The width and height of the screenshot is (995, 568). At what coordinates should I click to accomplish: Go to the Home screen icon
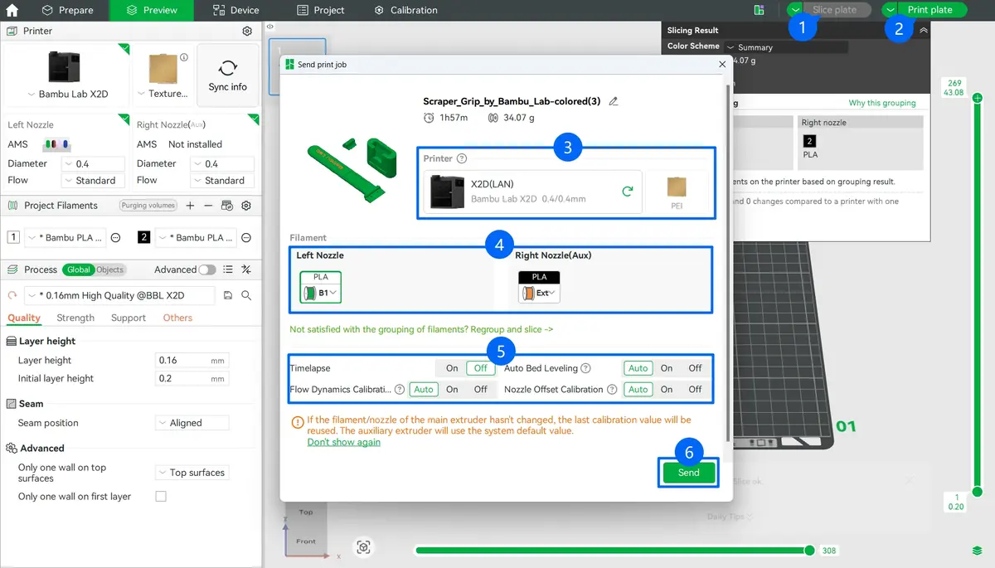coord(12,10)
